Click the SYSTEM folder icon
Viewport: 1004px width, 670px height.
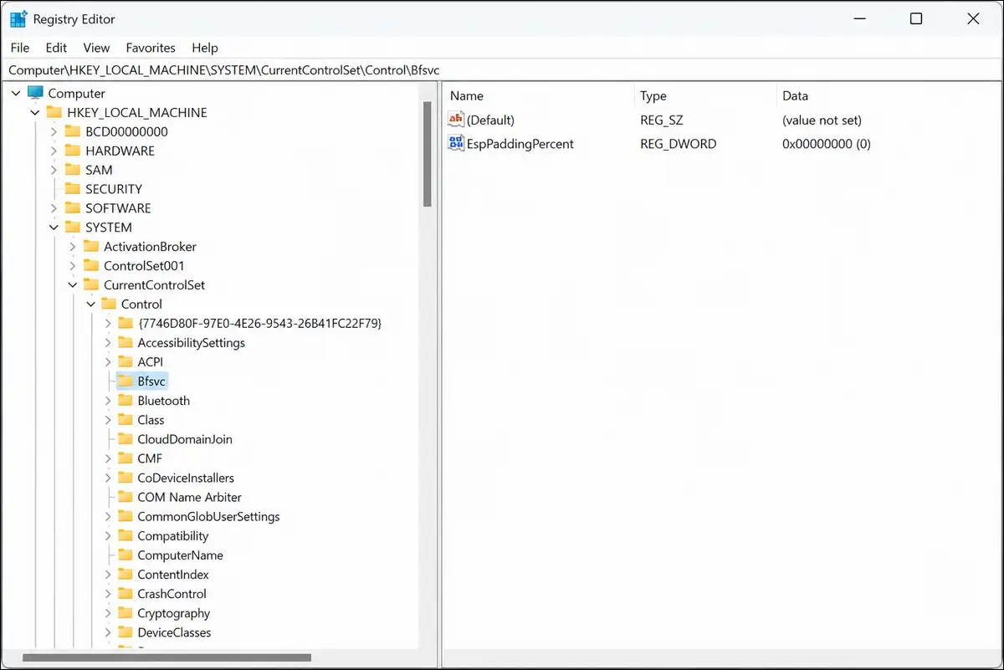[73, 228]
